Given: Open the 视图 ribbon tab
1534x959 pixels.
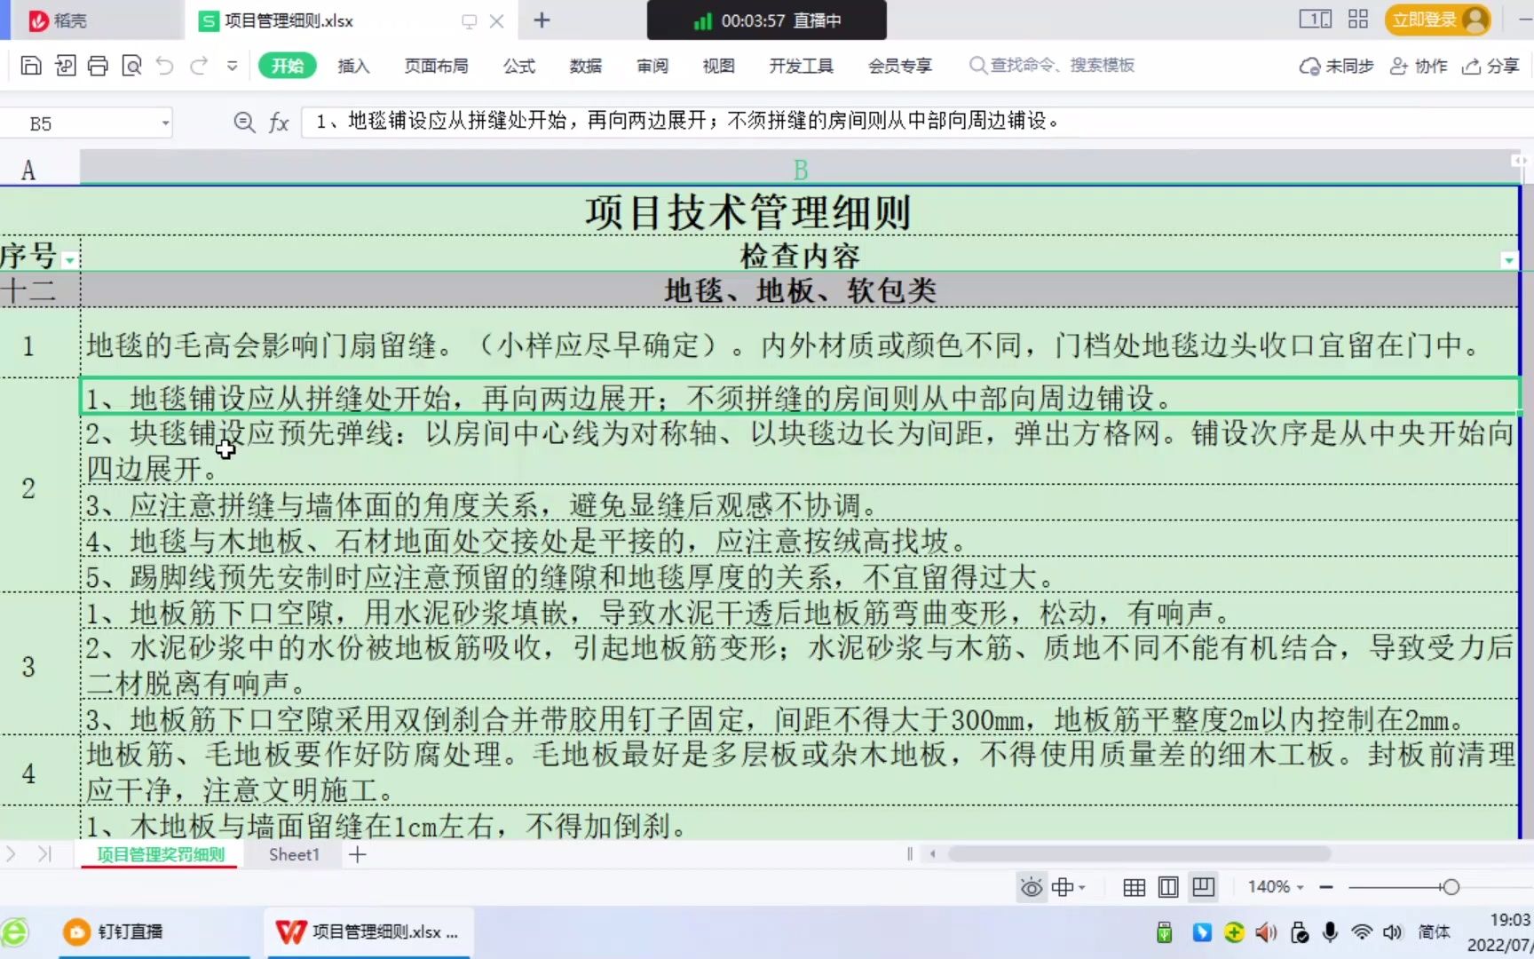Looking at the screenshot, I should click(x=718, y=66).
